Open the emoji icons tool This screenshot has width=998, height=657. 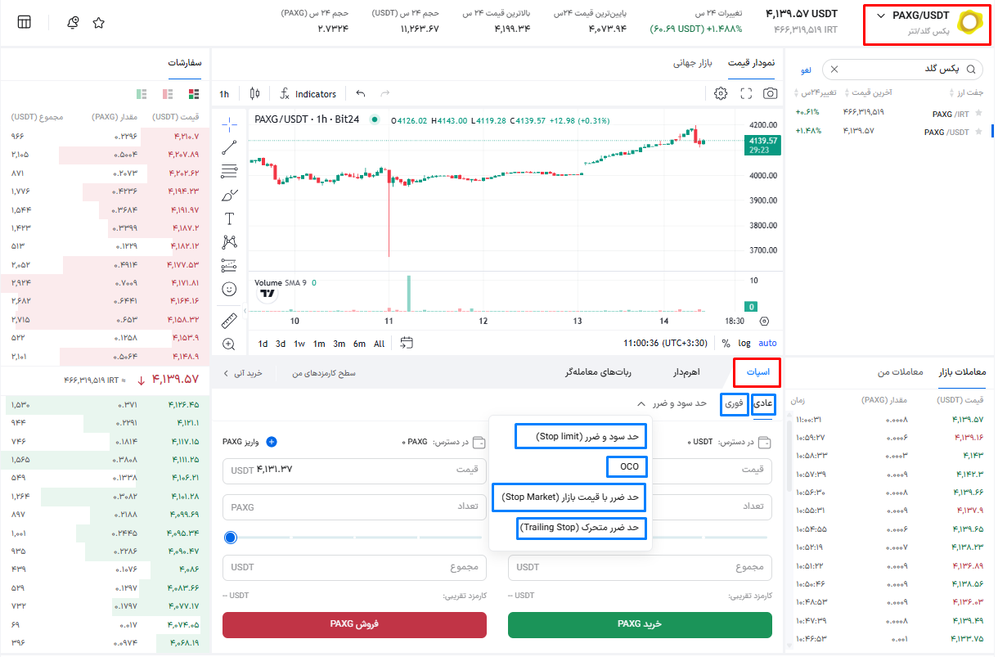click(x=229, y=289)
